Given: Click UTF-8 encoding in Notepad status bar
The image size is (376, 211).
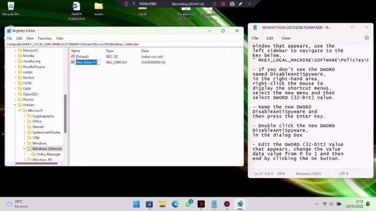Looking at the screenshot, I should (343, 173).
